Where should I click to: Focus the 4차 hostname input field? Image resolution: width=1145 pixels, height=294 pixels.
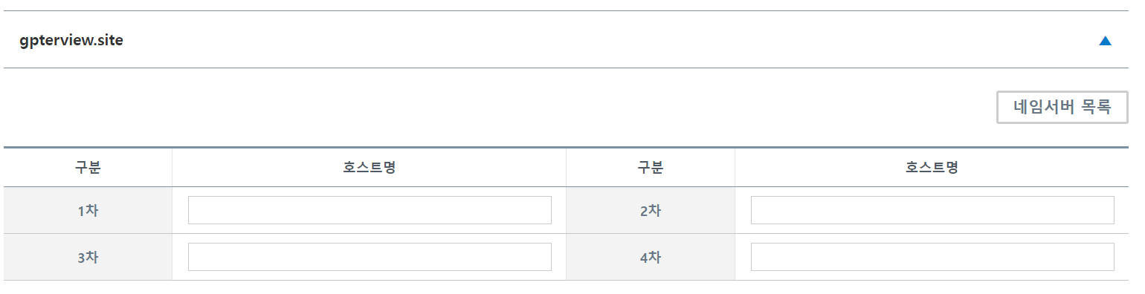[932, 257]
